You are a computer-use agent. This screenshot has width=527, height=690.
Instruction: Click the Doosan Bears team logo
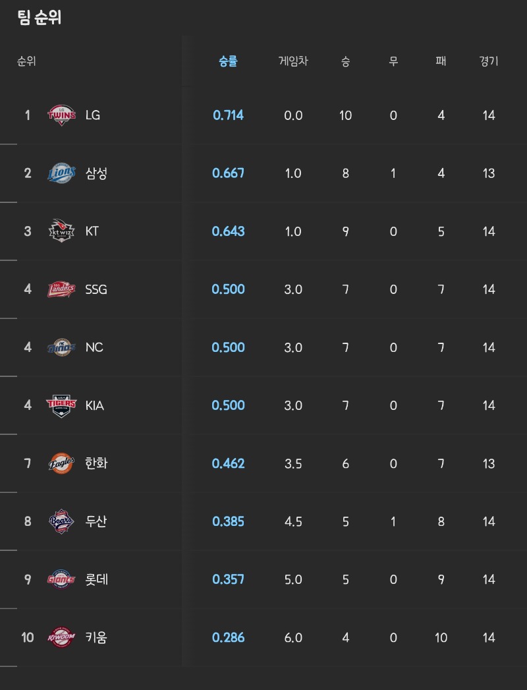pyautogui.click(x=62, y=521)
